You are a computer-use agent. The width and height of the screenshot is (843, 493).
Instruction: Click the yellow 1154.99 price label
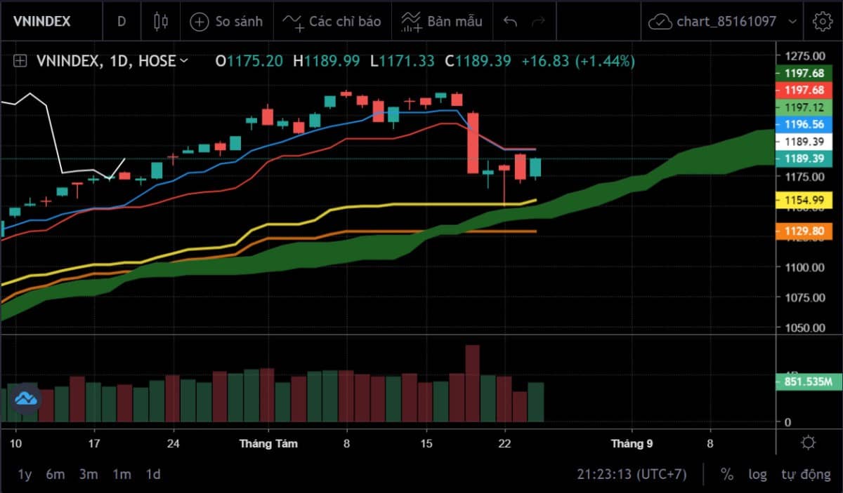click(803, 201)
